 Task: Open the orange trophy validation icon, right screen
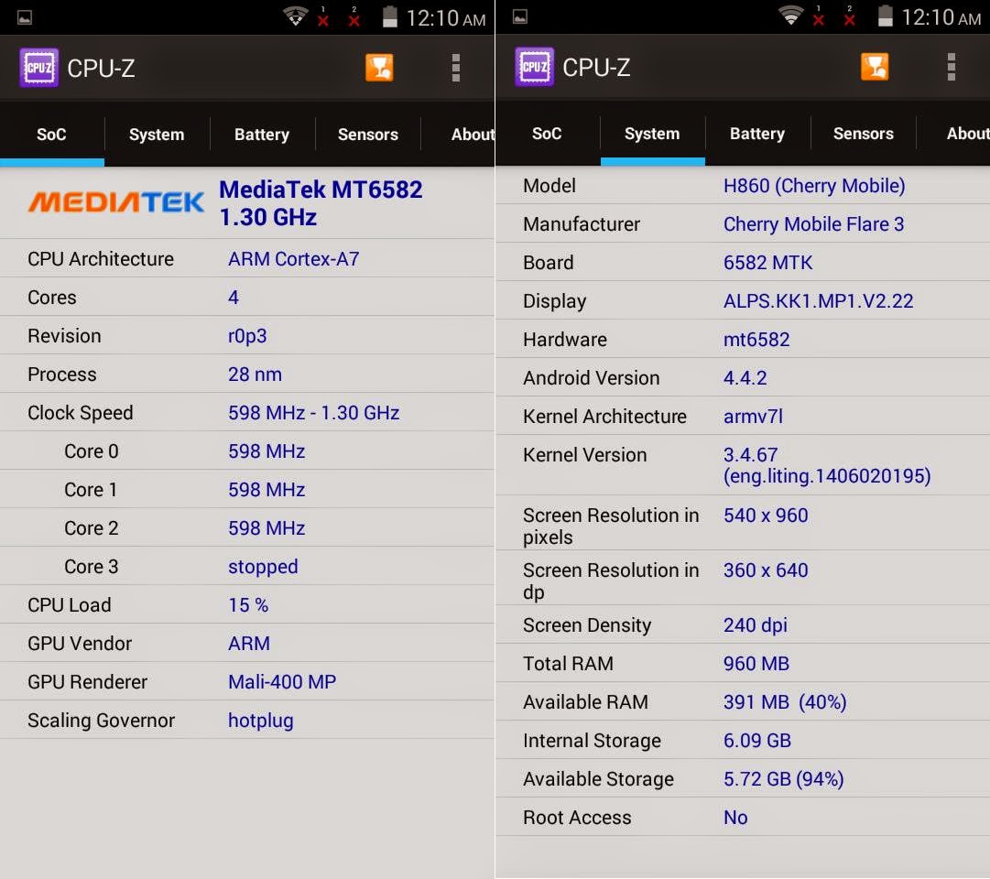tap(875, 67)
